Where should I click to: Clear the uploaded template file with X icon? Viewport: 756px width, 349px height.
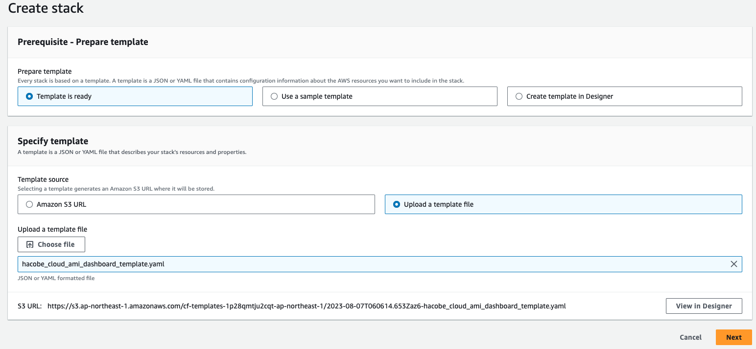tap(733, 264)
